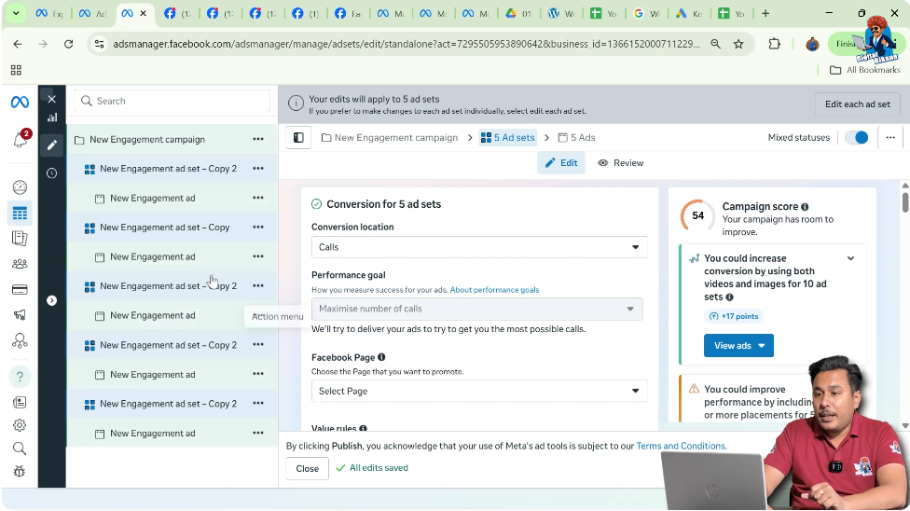Open Audiences people icon

(20, 264)
